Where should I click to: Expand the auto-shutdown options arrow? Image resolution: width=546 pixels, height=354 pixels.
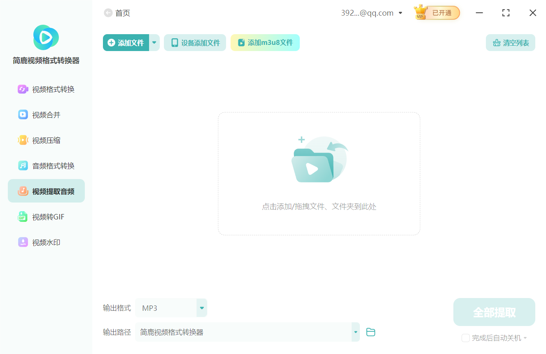click(526, 338)
